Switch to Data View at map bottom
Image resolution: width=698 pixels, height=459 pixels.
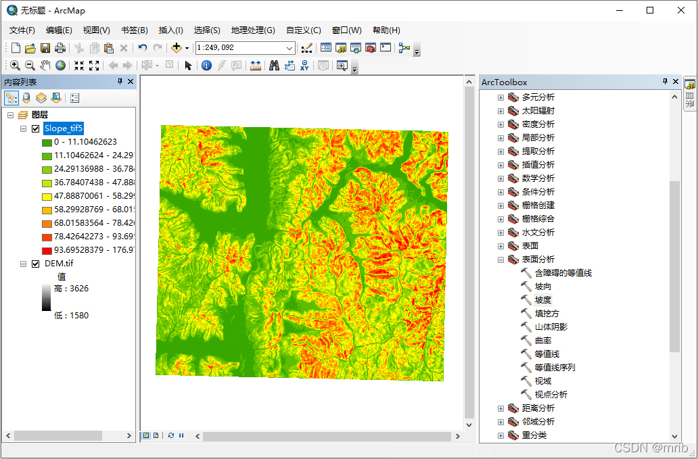(x=146, y=435)
